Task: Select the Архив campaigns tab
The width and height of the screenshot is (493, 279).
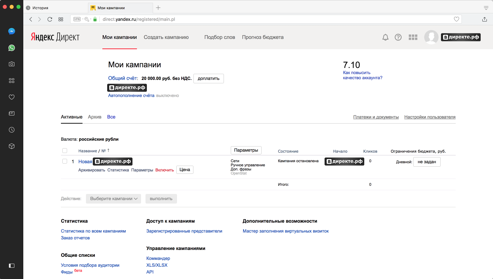Action: pos(94,117)
